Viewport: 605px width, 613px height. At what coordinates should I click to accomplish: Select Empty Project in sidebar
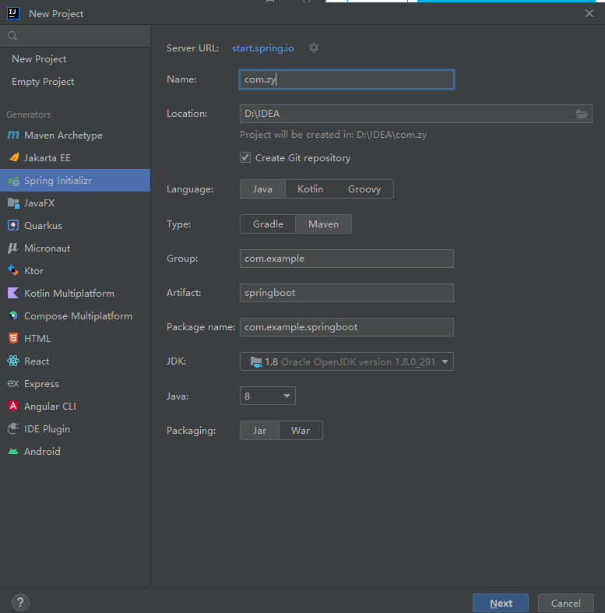click(43, 82)
